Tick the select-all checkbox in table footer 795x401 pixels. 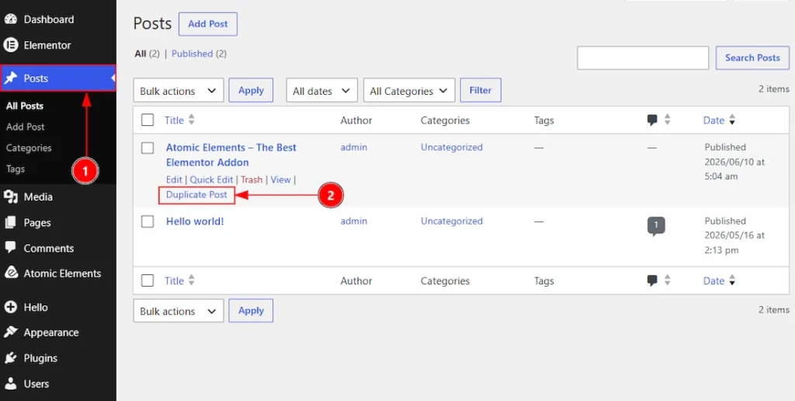[148, 281]
